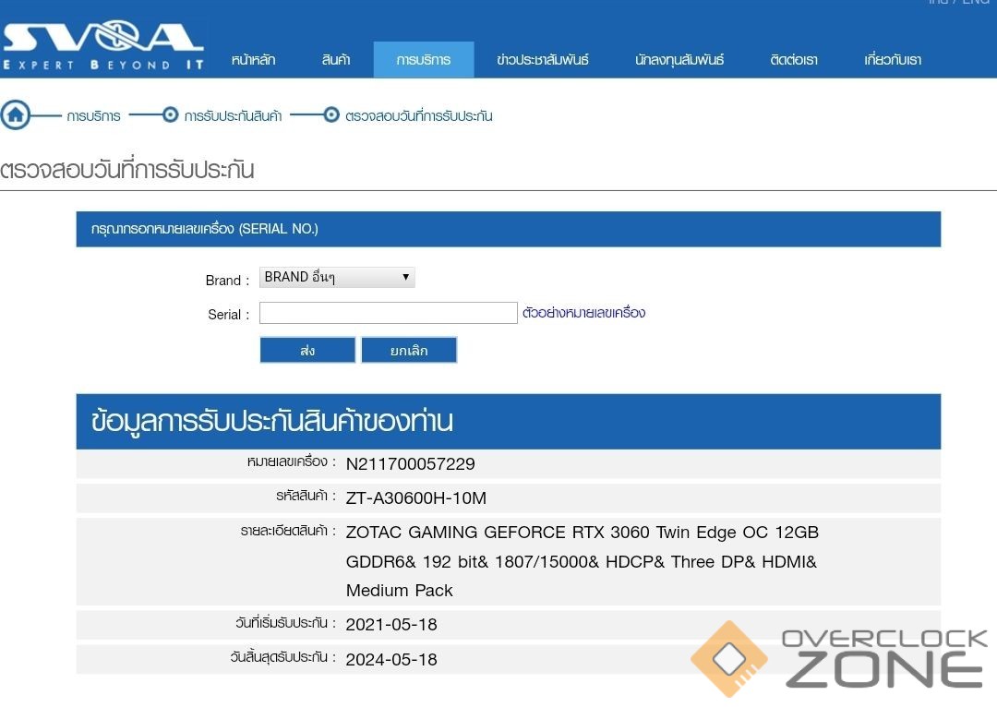Open ตัวอย่างหมายเลขเครื่อง example link
The height and width of the screenshot is (707, 997).
[583, 313]
